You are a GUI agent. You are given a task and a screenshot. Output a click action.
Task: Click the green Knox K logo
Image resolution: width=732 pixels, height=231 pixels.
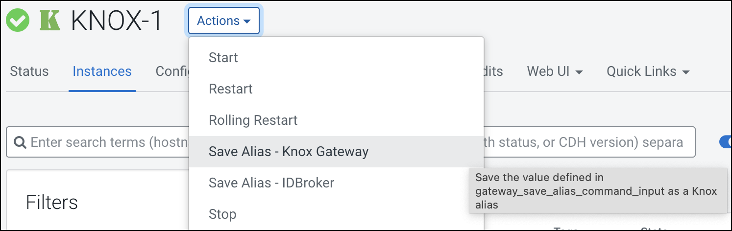49,21
